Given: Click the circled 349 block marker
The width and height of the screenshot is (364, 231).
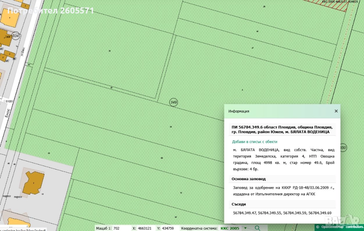Looking at the screenshot, I should pos(173,102).
